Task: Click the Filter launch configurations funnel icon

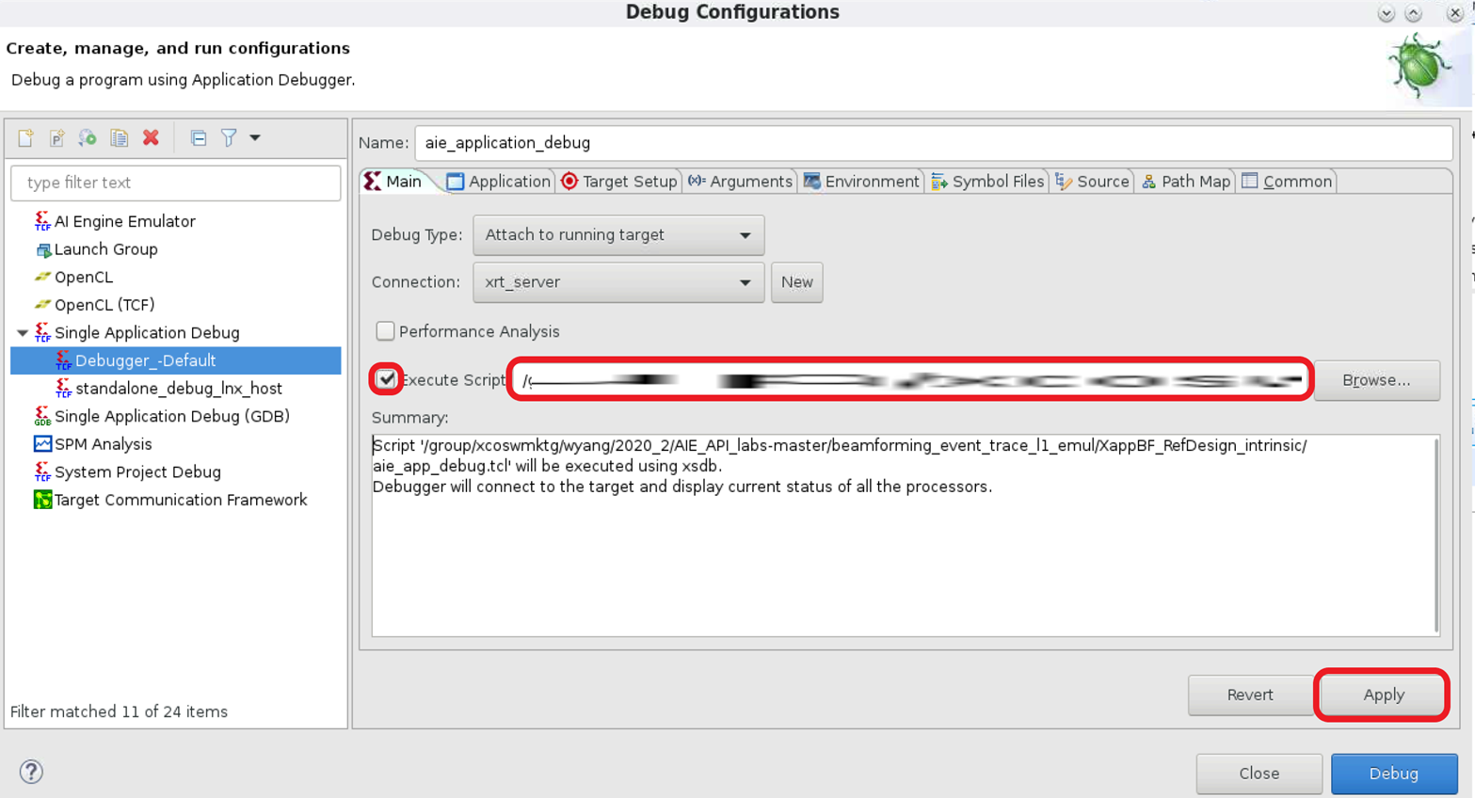Action: click(229, 138)
